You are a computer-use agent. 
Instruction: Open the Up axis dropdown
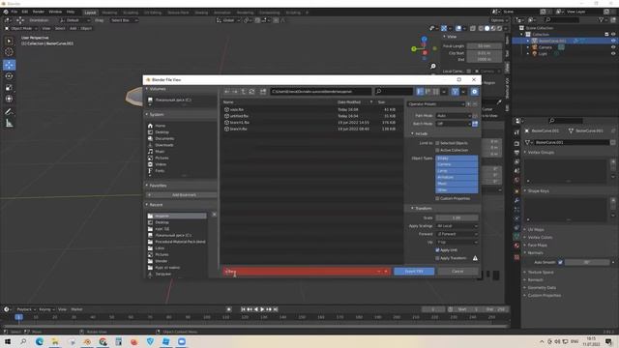[x=457, y=242]
